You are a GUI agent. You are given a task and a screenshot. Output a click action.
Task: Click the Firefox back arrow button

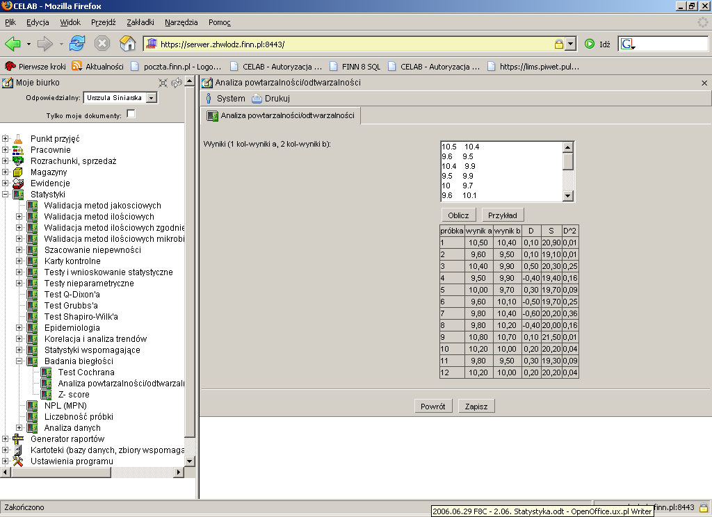point(13,44)
